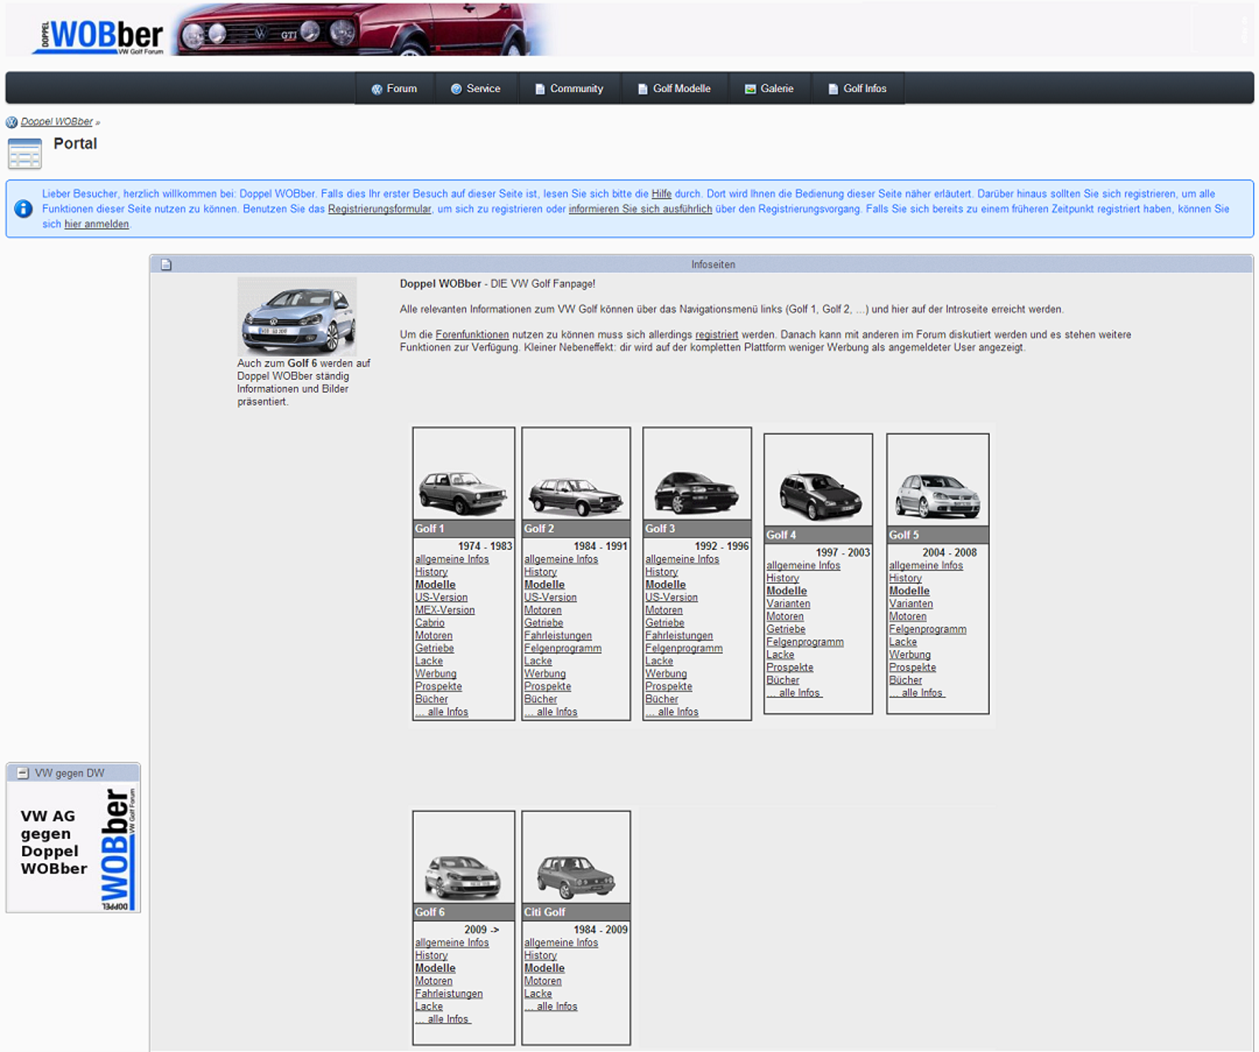Open Golf 1 MEX-Version link
Image resolution: width=1259 pixels, height=1052 pixels.
pyautogui.click(x=445, y=611)
